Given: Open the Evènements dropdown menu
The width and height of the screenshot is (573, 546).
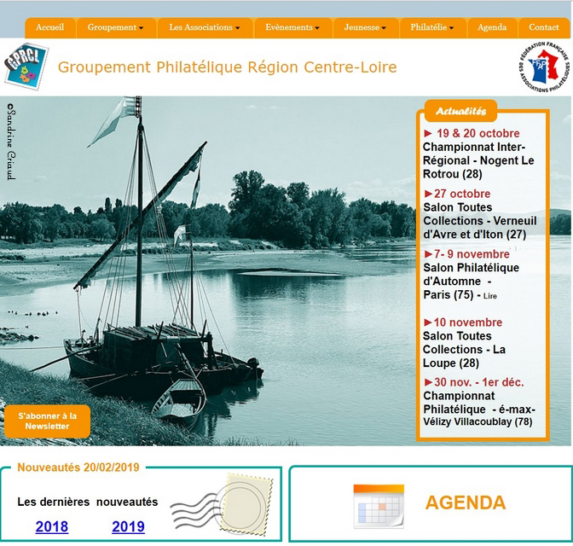Looking at the screenshot, I should (292, 27).
